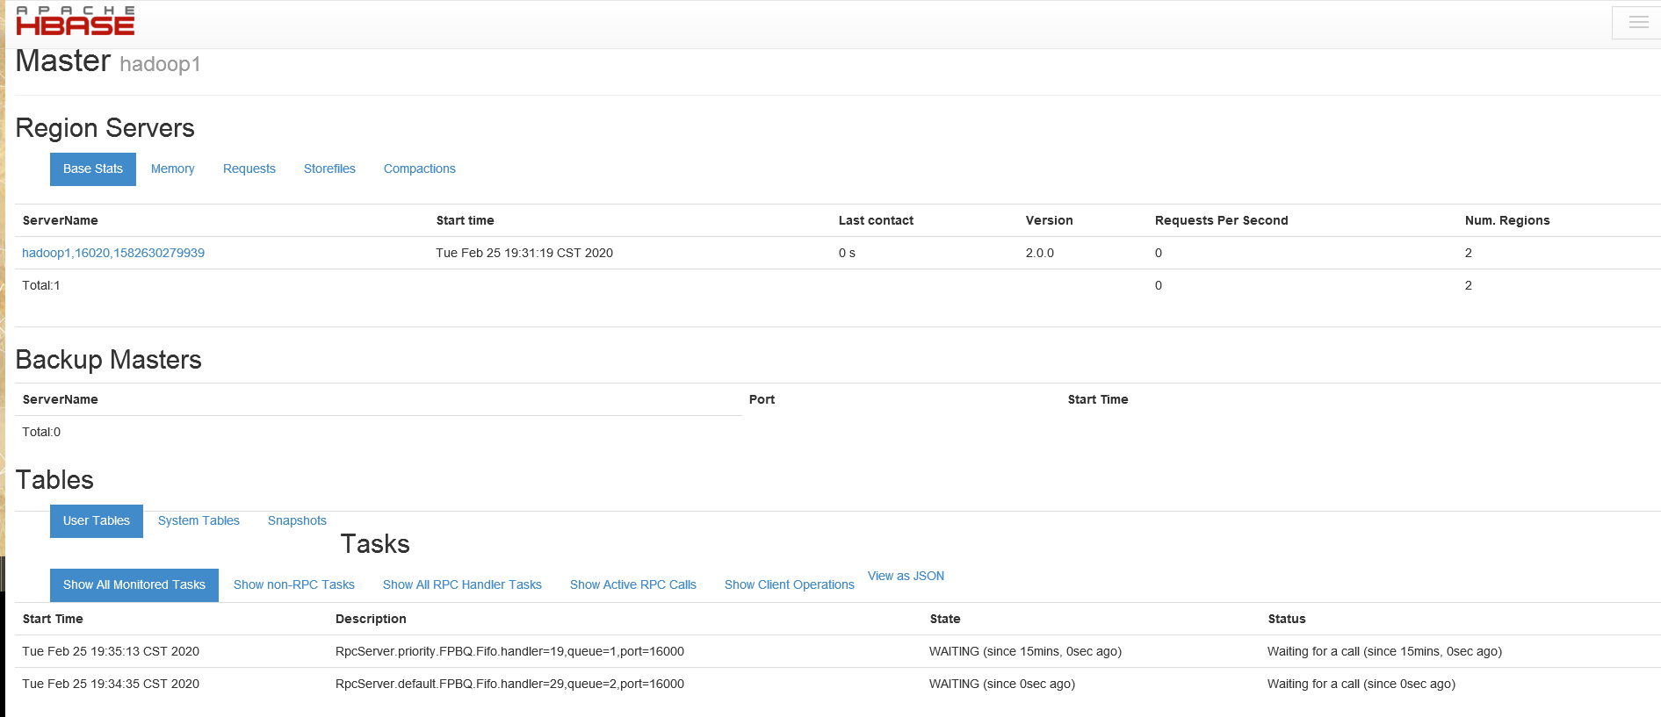Select the User Tables tab
This screenshot has width=1661, height=717.
point(97,521)
